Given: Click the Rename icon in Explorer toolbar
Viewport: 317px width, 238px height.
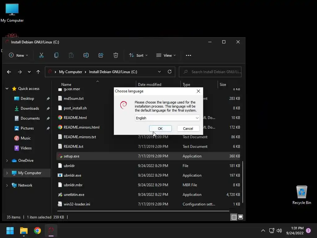Looking at the screenshot, I should click(x=86, y=55).
